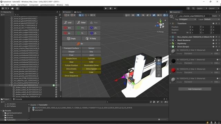Open the GameObject menu
Viewport: 221px width, 124px height.
22,5
